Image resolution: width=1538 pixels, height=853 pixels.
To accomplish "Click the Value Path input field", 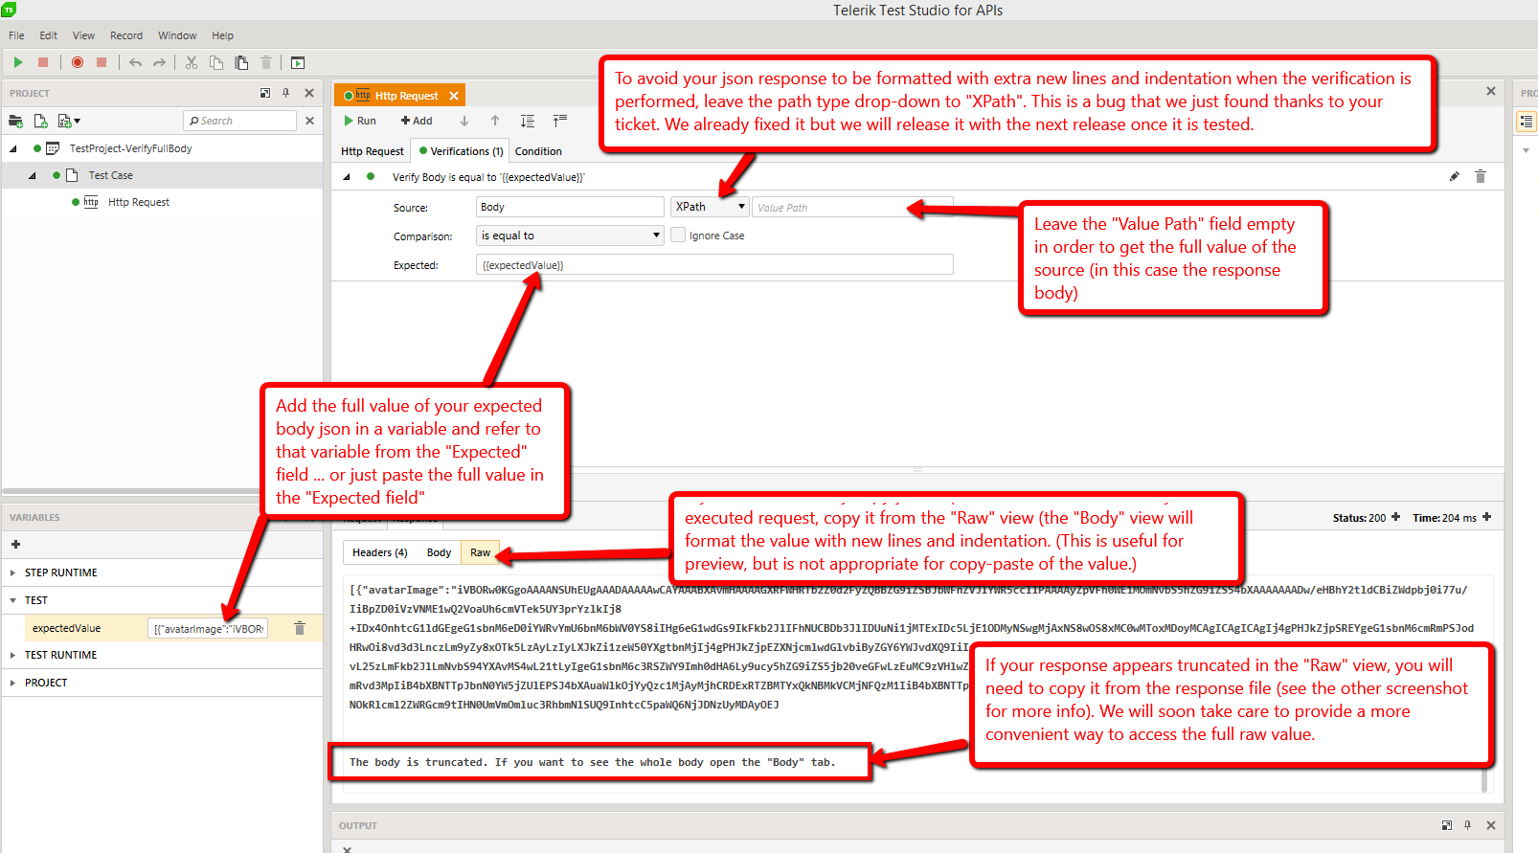I will click(828, 208).
